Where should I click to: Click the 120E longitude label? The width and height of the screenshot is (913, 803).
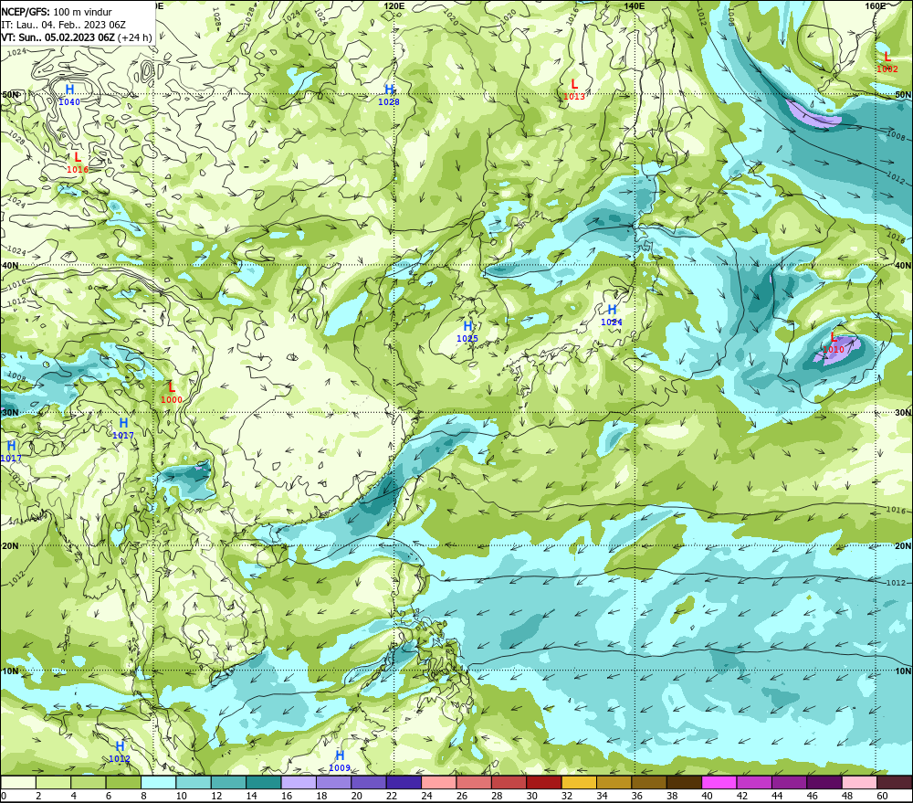point(394,5)
